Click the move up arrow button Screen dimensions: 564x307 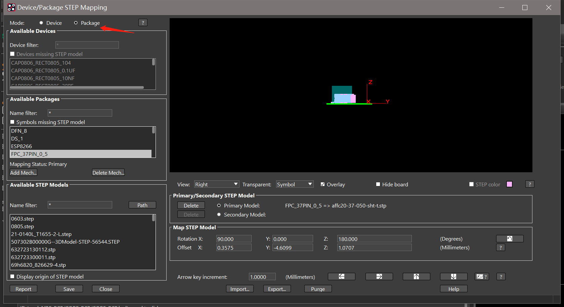coord(416,277)
